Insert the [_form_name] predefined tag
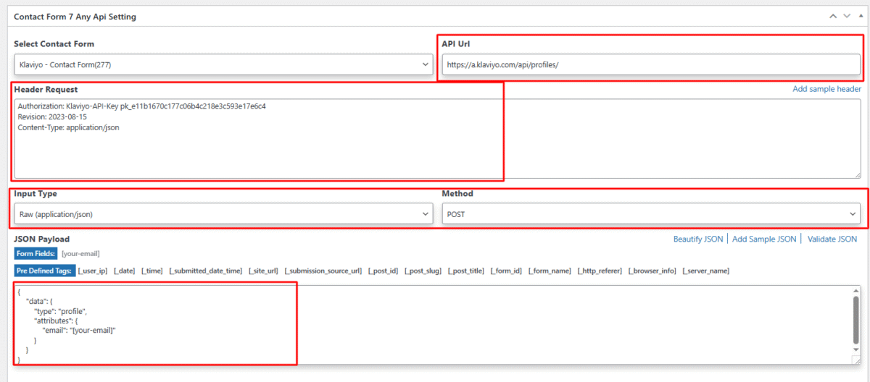The height and width of the screenshot is (382, 870). (550, 271)
